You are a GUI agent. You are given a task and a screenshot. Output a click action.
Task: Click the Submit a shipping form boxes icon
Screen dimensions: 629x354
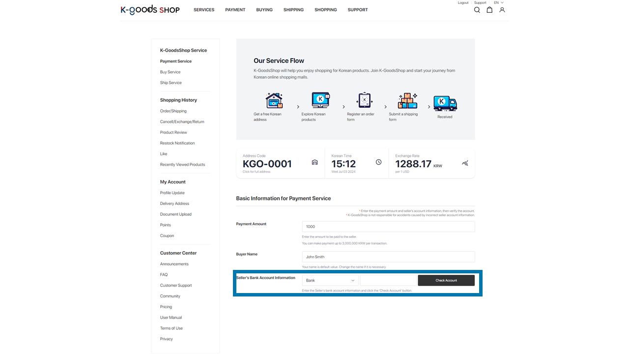408,100
